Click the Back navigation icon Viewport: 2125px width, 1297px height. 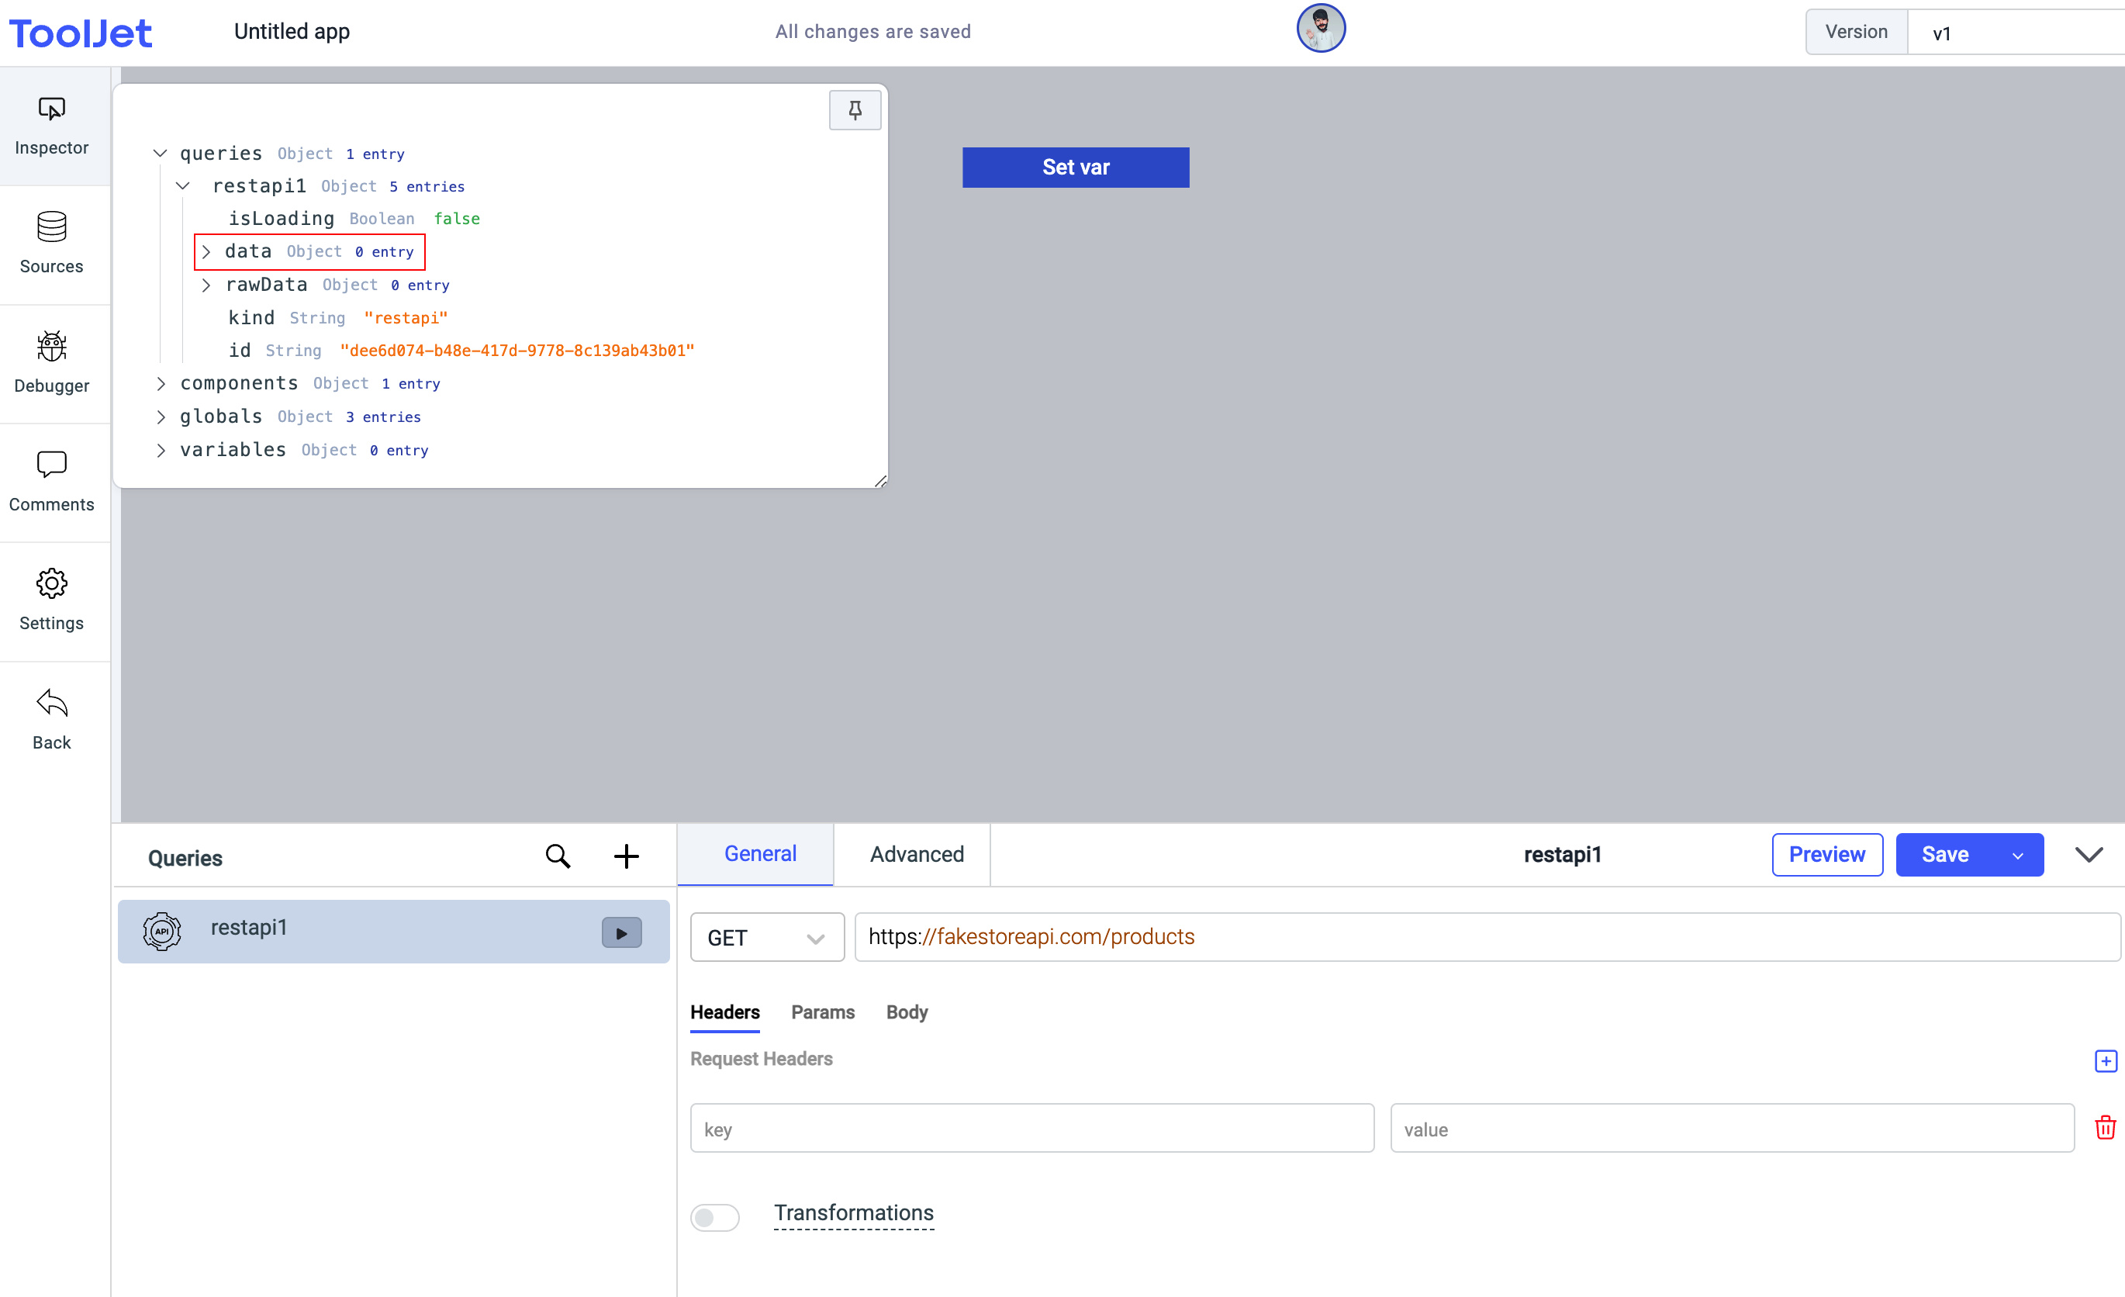pos(52,703)
